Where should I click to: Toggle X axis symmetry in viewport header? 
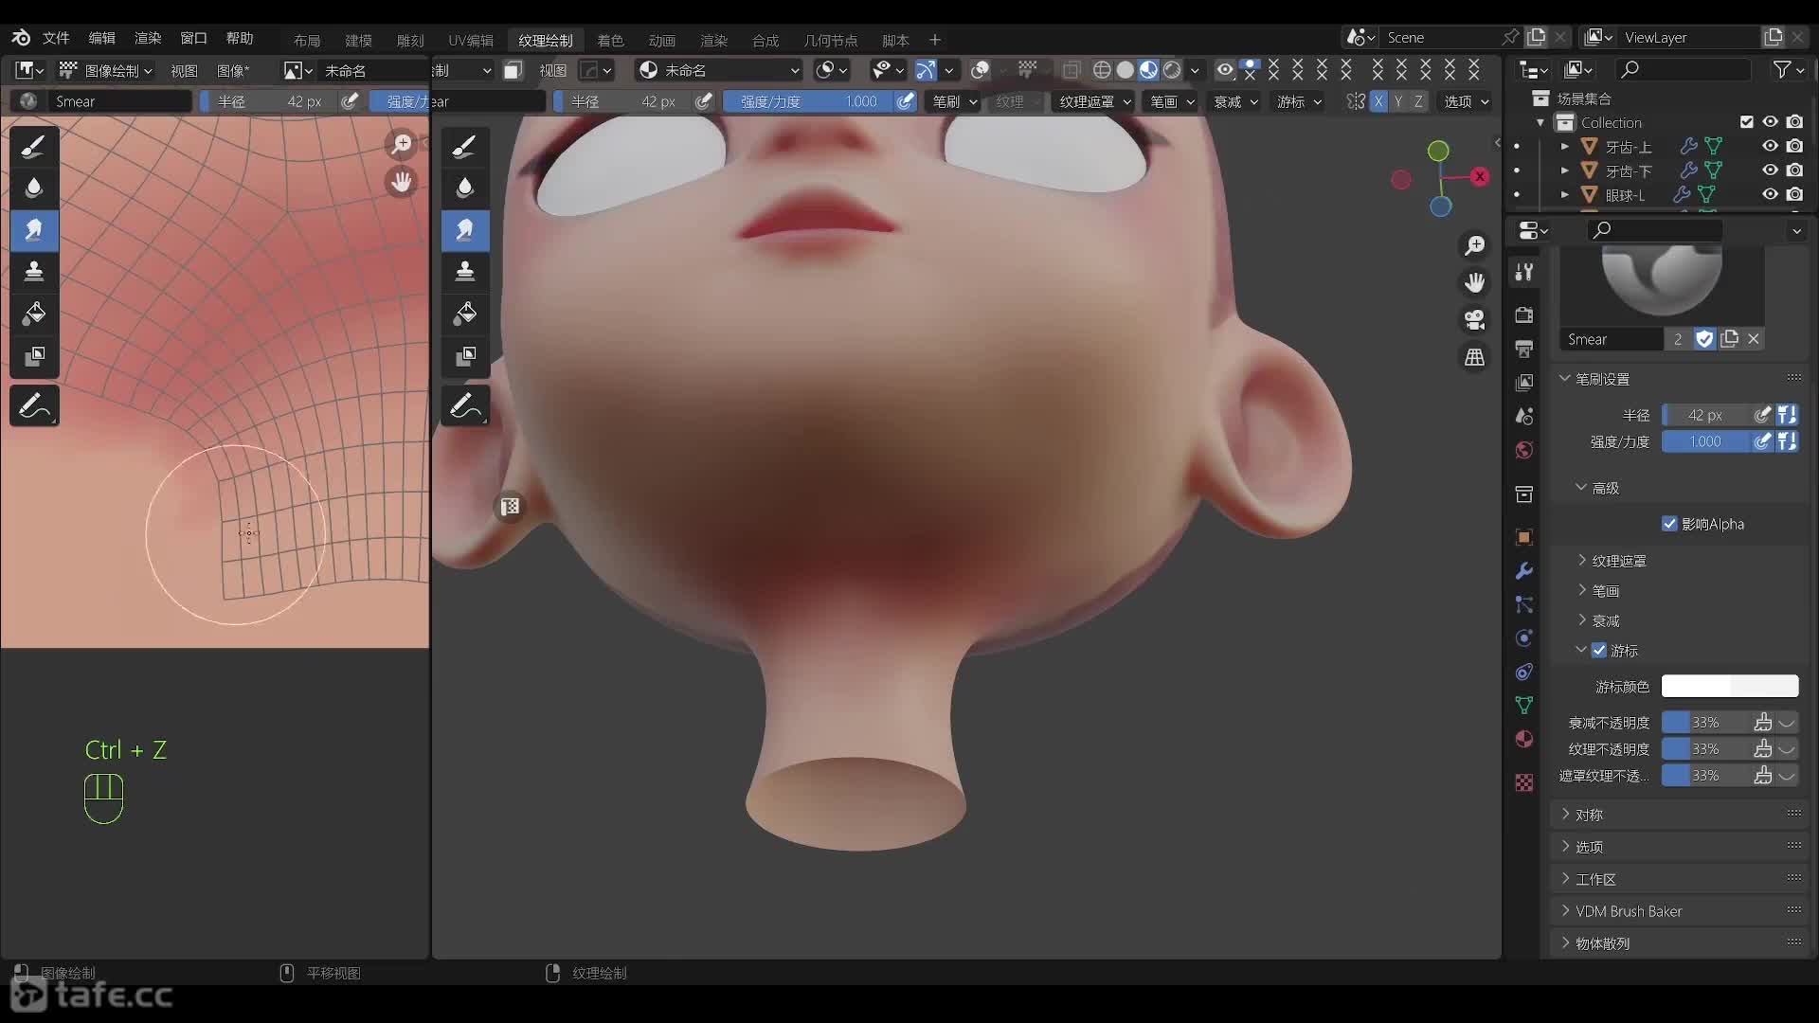pos(1378,101)
